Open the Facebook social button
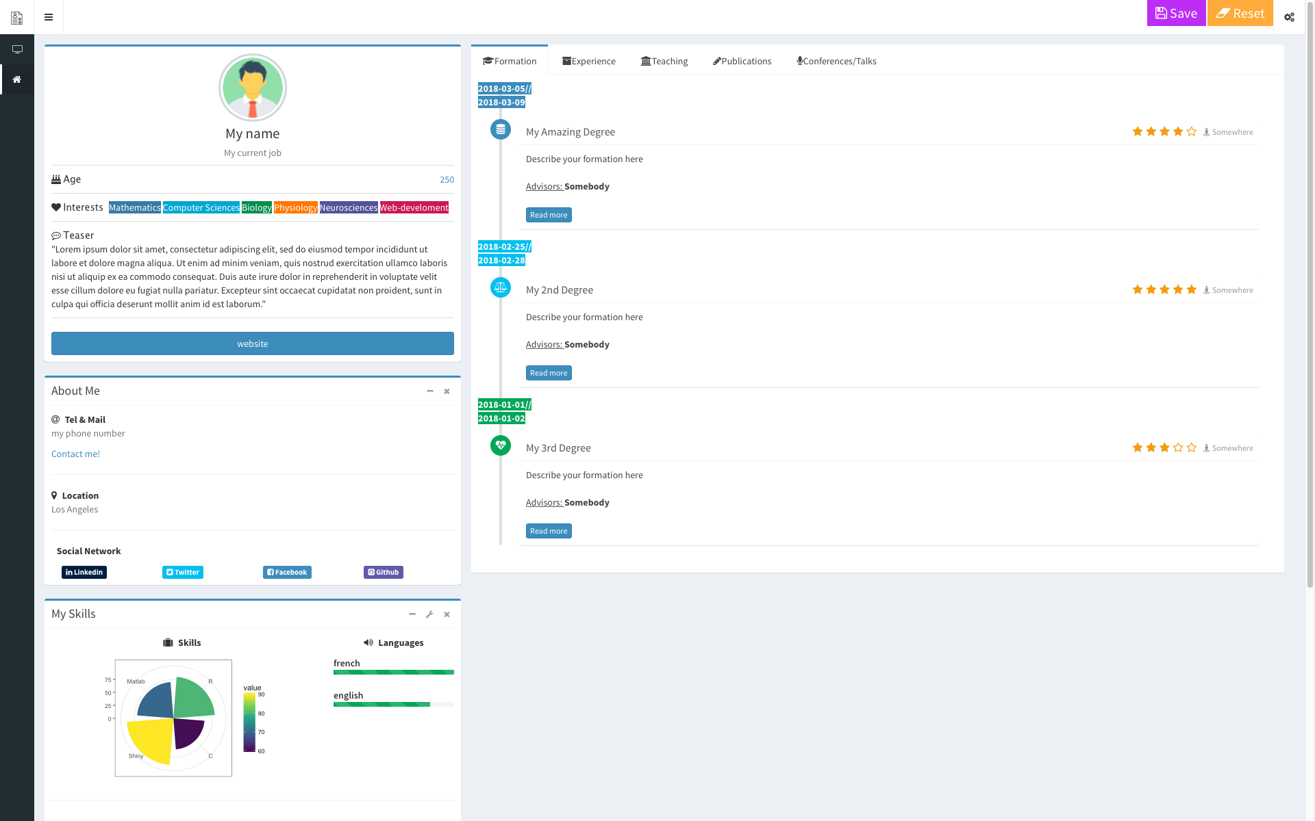 [287, 572]
